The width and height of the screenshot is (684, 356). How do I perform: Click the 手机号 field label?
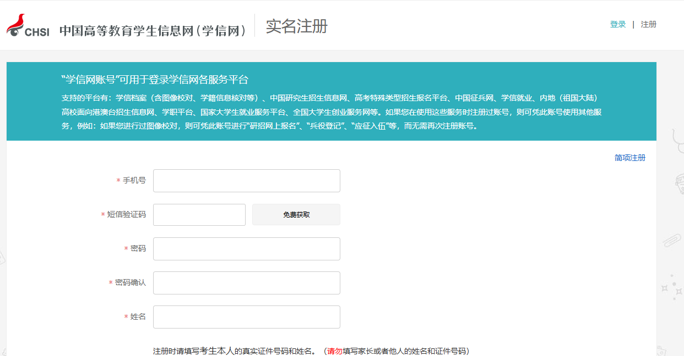coord(134,181)
